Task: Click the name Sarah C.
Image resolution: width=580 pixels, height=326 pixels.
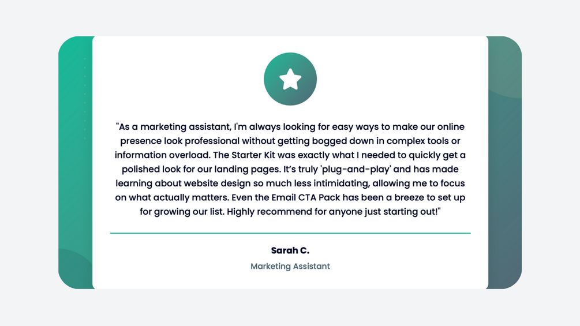Action: click(290, 250)
